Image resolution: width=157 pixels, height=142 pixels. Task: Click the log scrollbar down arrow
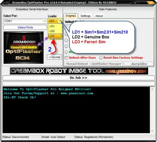tap(152, 131)
